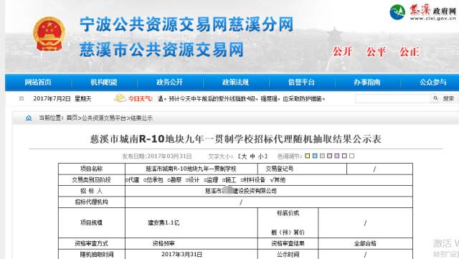Click the weather cloud icon
The height and width of the screenshot is (259, 459).
pyautogui.click(x=120, y=98)
